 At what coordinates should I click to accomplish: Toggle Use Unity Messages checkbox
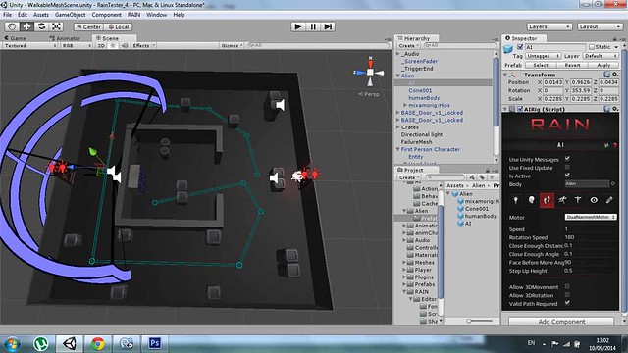click(x=567, y=159)
